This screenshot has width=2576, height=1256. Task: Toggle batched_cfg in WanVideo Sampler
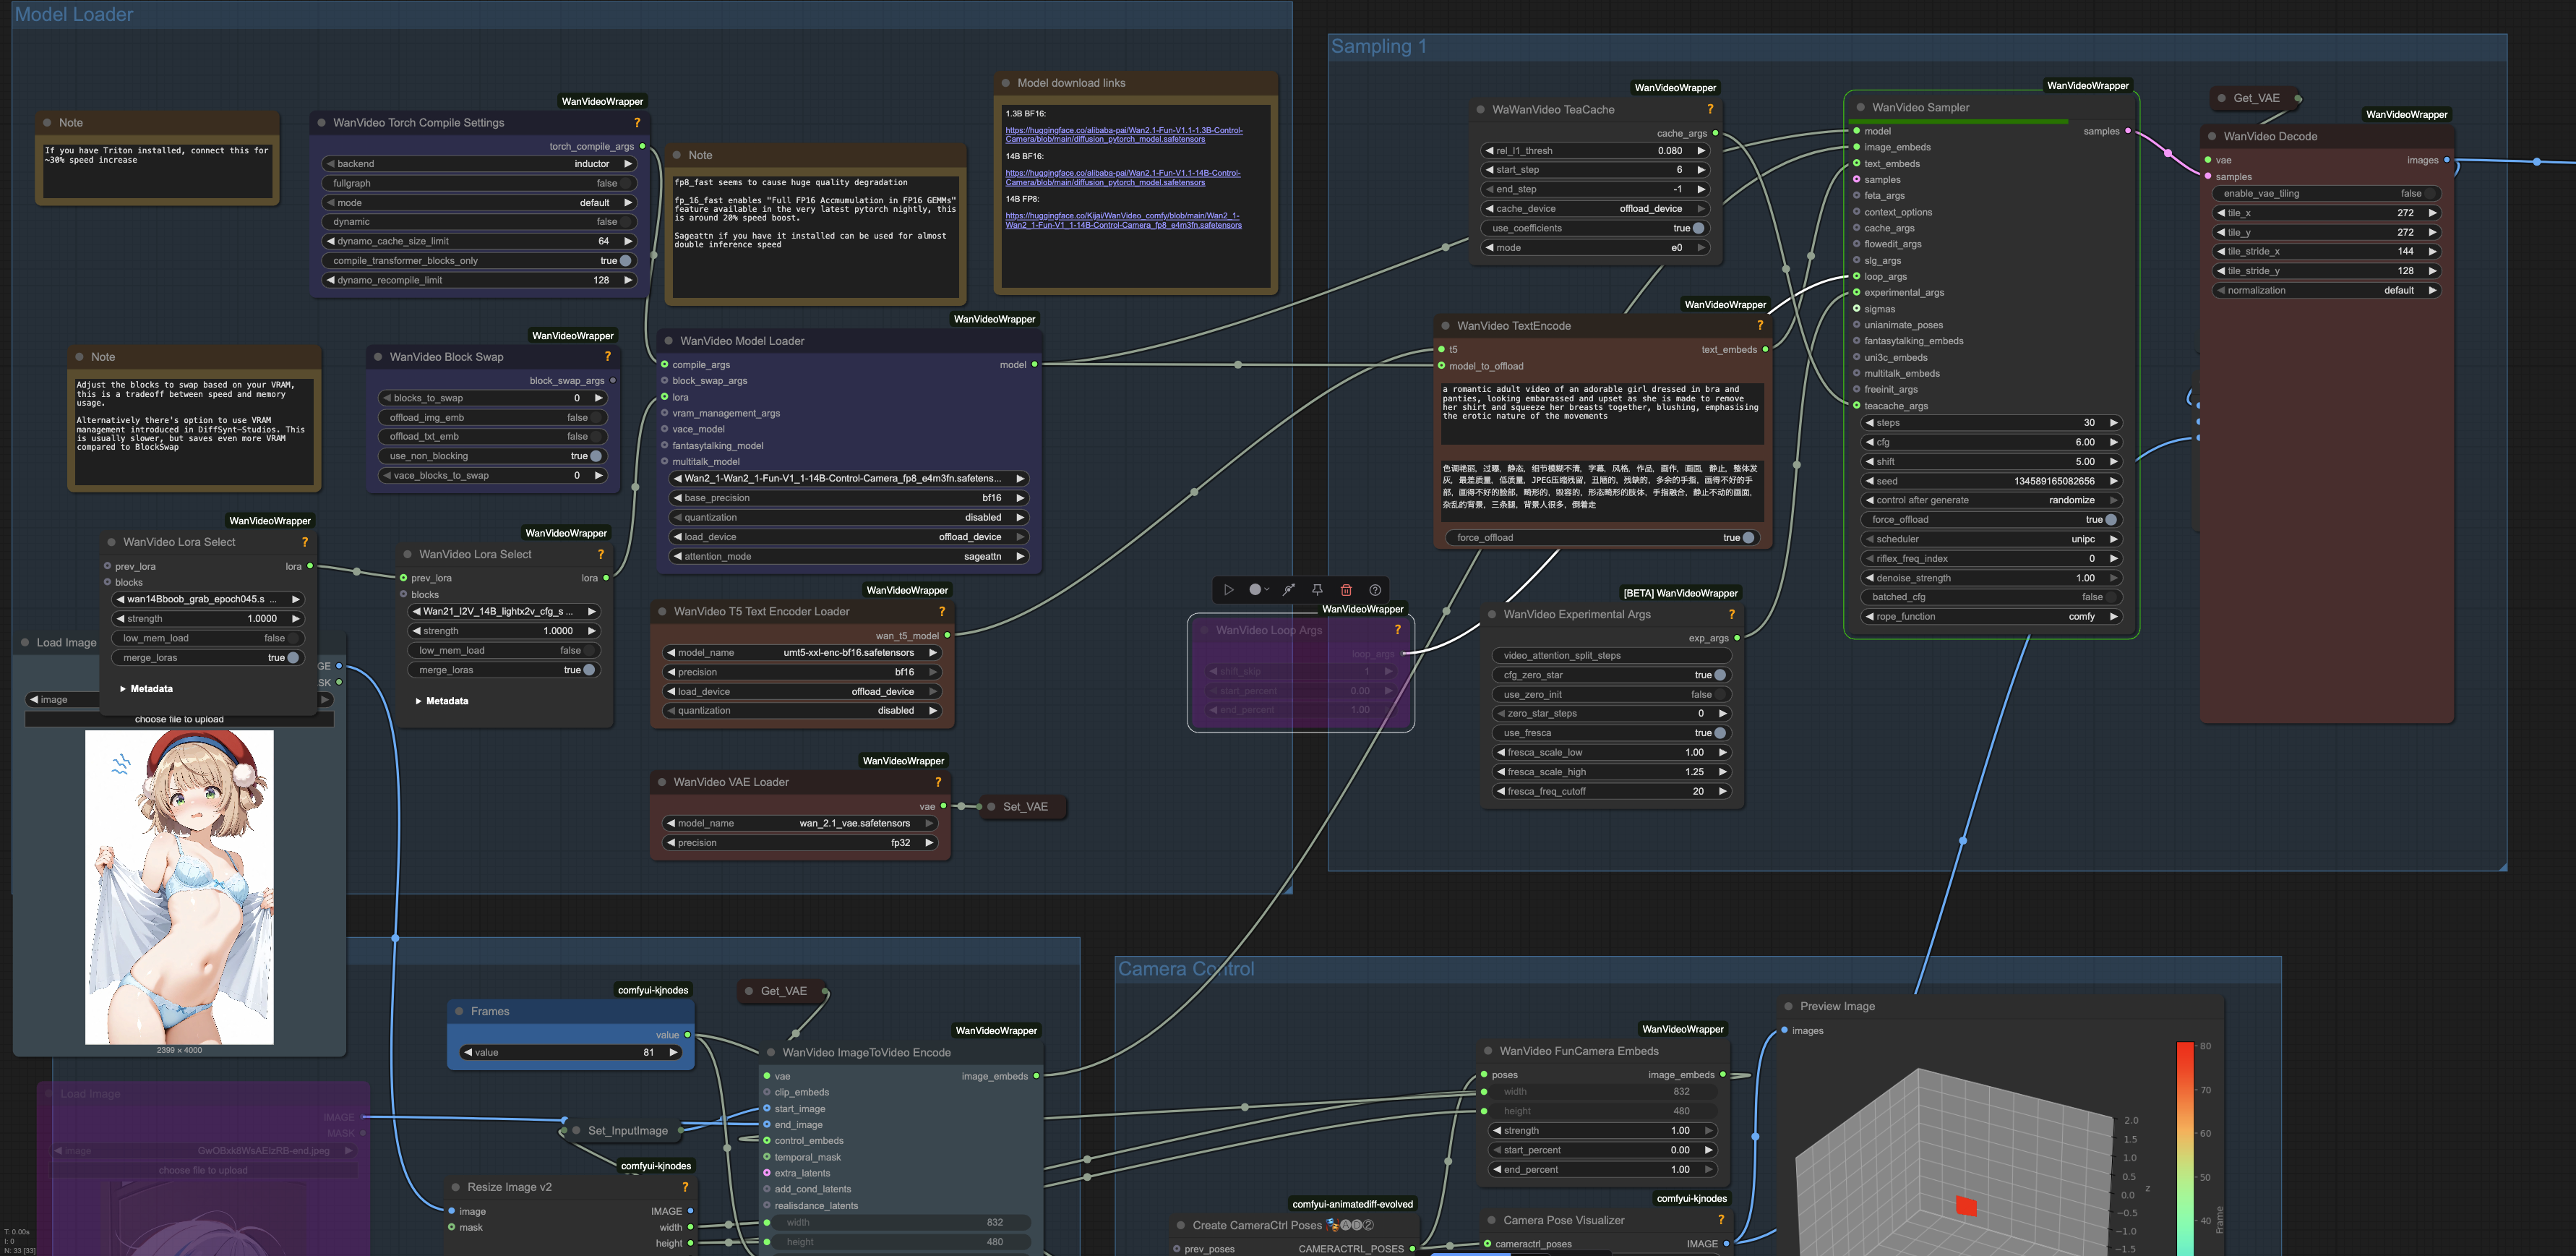pyautogui.click(x=1990, y=597)
